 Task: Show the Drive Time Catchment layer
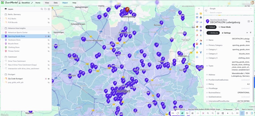click(x=48, y=61)
